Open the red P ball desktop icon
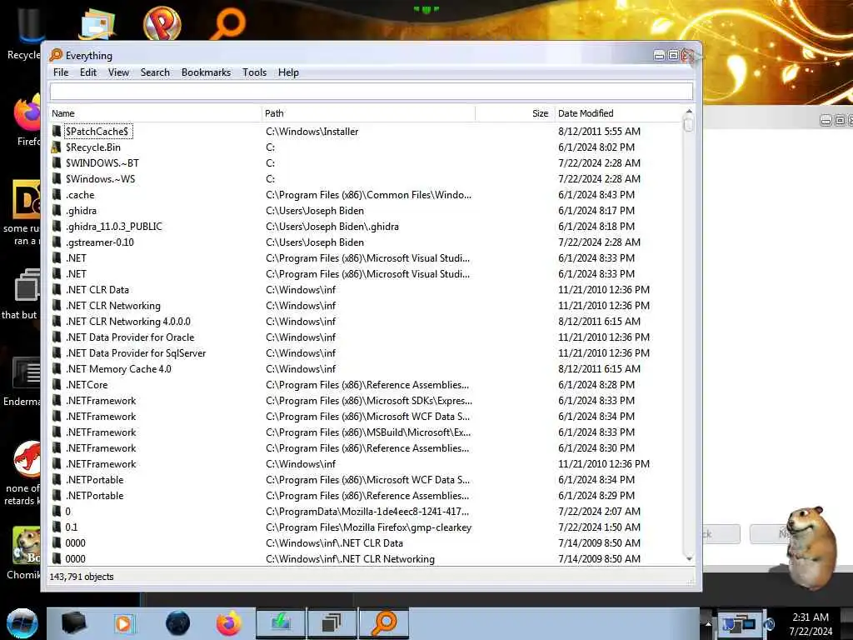This screenshot has height=640, width=853. pos(162,23)
